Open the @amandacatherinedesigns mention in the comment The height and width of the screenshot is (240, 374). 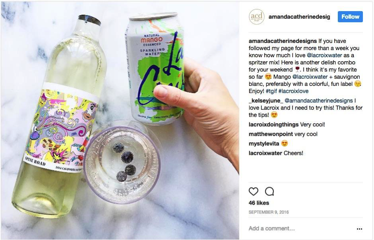pos(319,101)
